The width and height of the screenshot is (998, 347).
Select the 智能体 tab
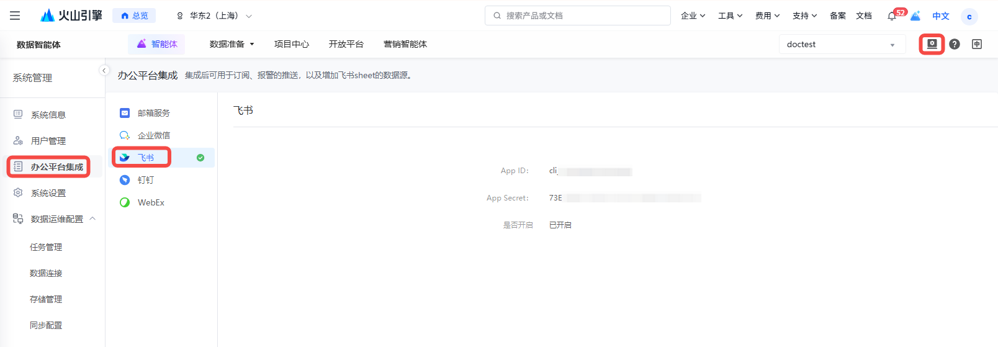click(157, 44)
